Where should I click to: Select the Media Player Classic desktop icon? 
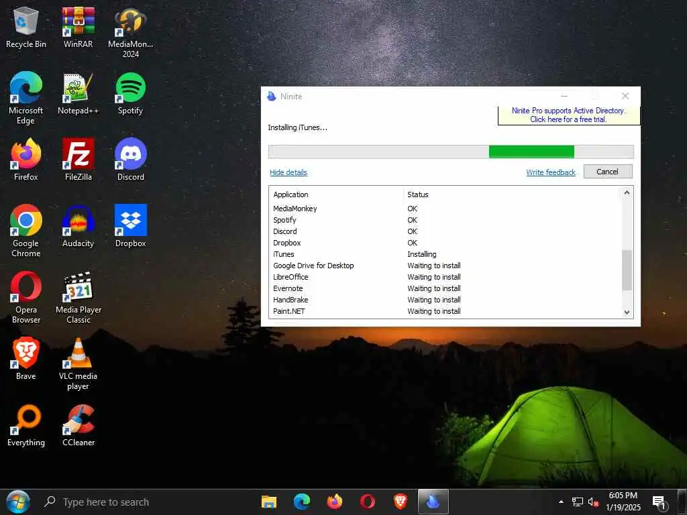[x=78, y=298]
